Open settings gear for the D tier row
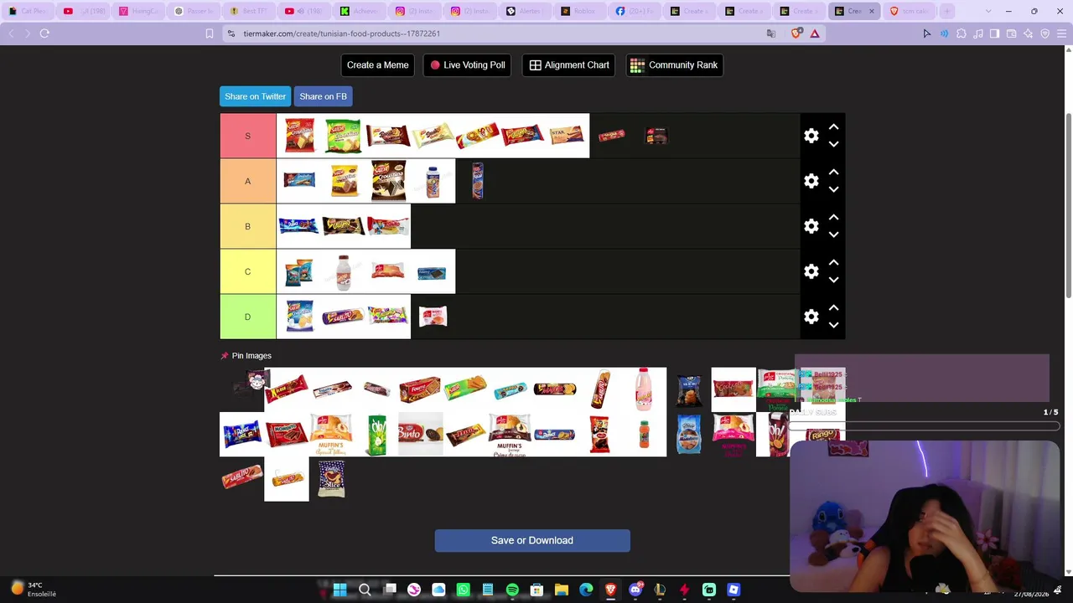This screenshot has height=603, width=1073. 811,317
